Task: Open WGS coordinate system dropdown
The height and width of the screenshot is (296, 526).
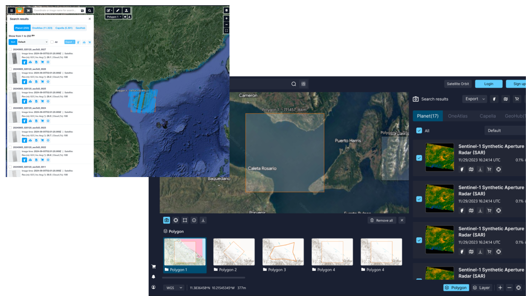Action: click(x=174, y=288)
